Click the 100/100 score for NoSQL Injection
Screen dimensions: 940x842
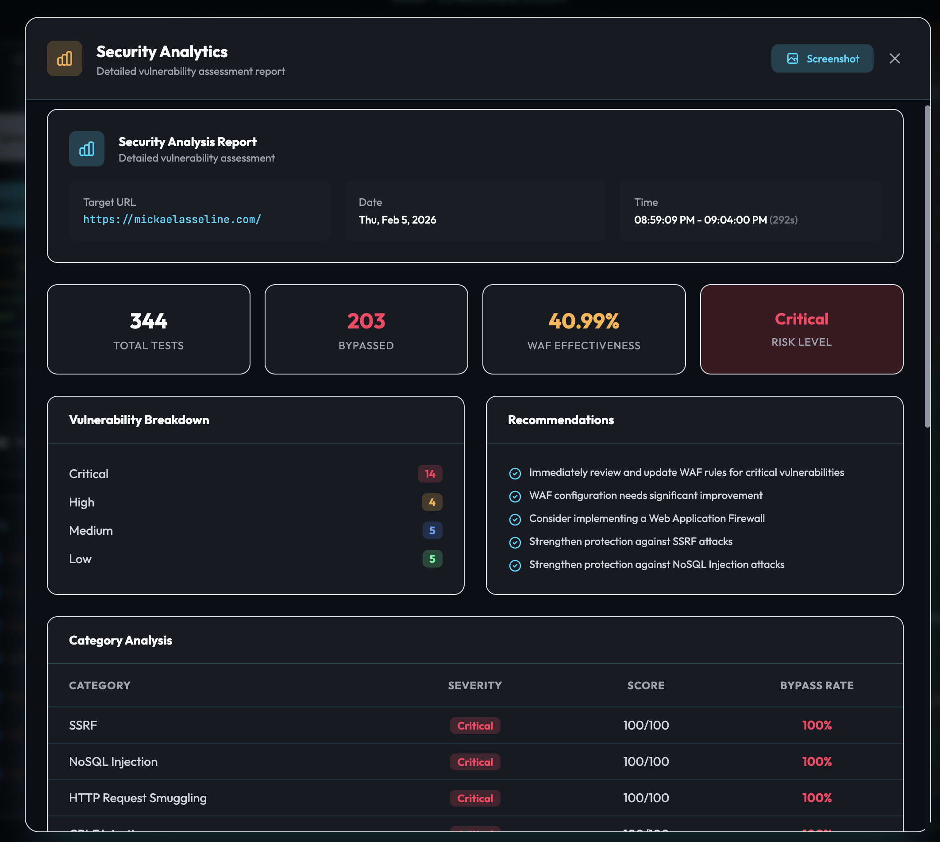pyautogui.click(x=646, y=761)
